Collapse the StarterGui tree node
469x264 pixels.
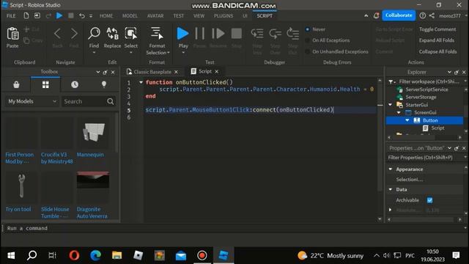pos(391,105)
